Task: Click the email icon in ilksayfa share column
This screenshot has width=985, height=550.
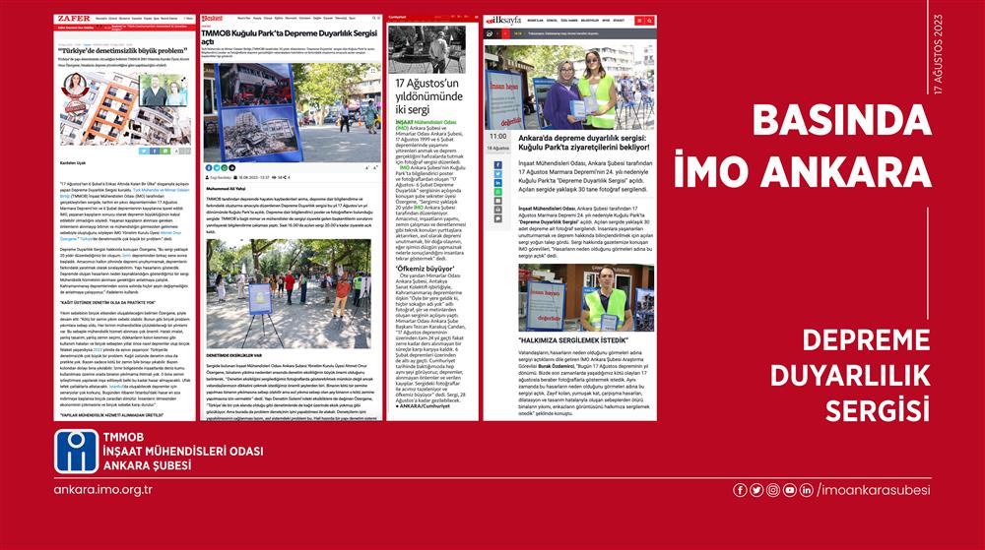Action: [497, 202]
